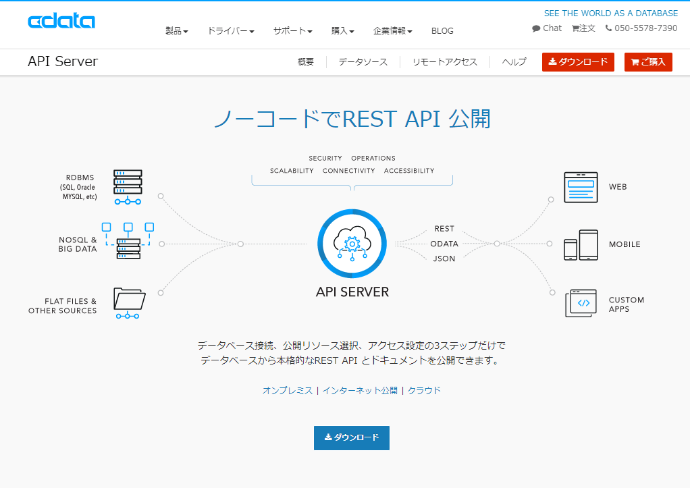The height and width of the screenshot is (488, 690).
Task: Click the CUSTOM APPS label text
Action: (626, 304)
